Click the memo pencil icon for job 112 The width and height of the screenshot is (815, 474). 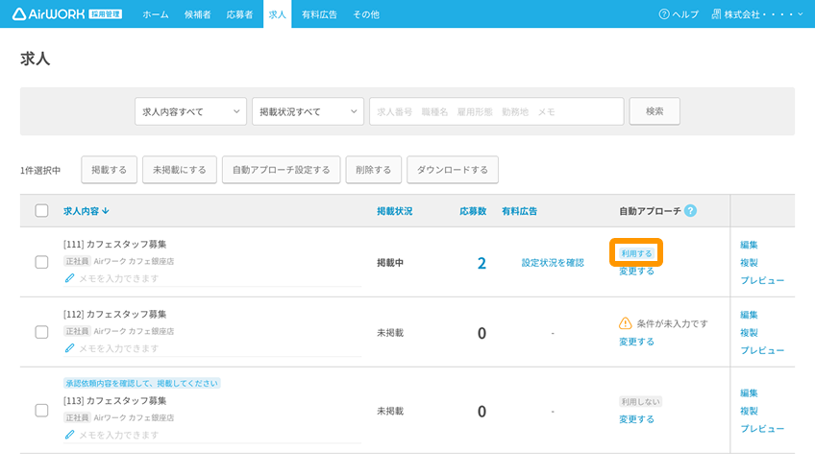coord(69,348)
